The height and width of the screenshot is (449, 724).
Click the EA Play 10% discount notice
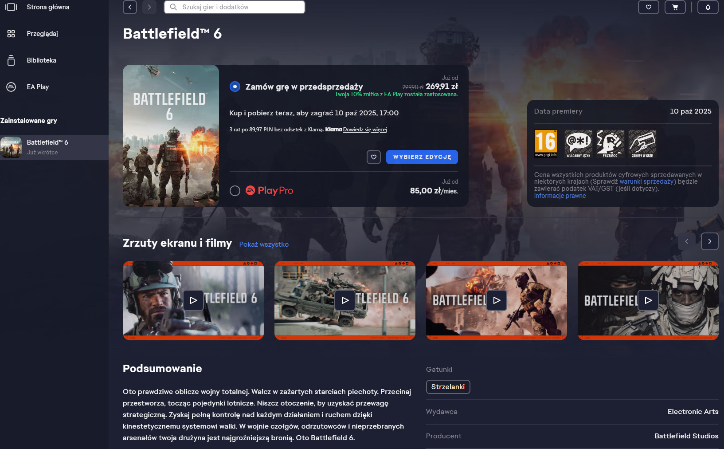coord(396,95)
